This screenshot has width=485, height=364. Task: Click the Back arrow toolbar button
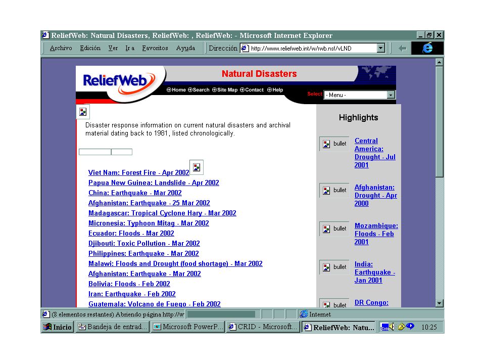click(x=402, y=49)
